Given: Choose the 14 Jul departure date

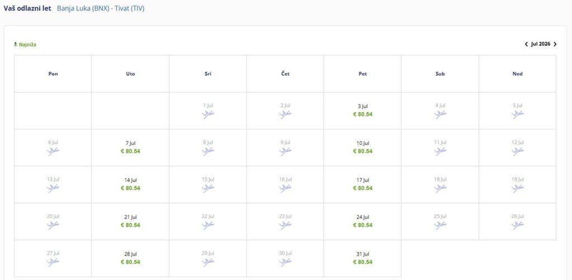Looking at the screenshot, I should [x=130, y=185].
